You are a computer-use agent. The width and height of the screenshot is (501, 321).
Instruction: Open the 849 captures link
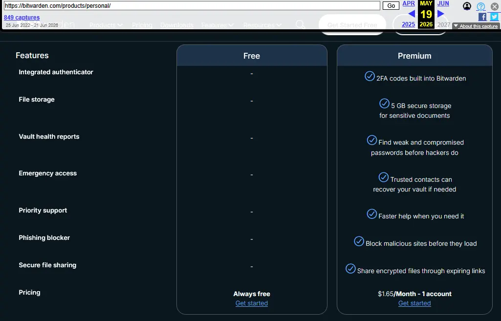tap(22, 18)
